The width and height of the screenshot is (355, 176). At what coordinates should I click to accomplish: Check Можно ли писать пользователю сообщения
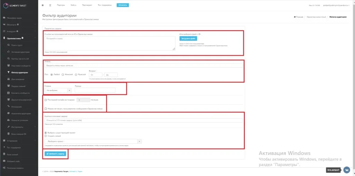[46, 109]
